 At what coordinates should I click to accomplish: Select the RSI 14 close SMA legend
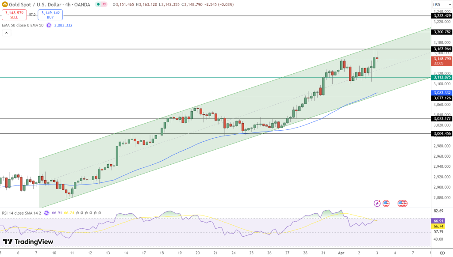pos(22,213)
